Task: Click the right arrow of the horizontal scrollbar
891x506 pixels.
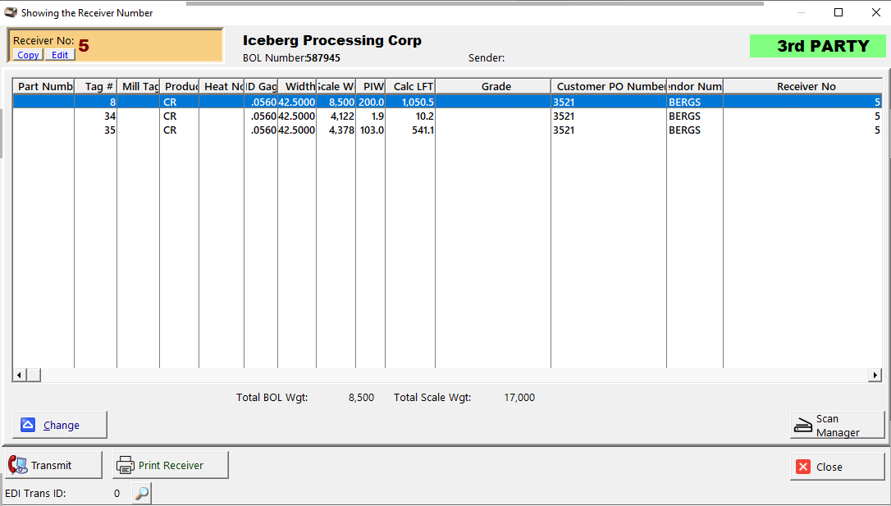Action: [875, 375]
